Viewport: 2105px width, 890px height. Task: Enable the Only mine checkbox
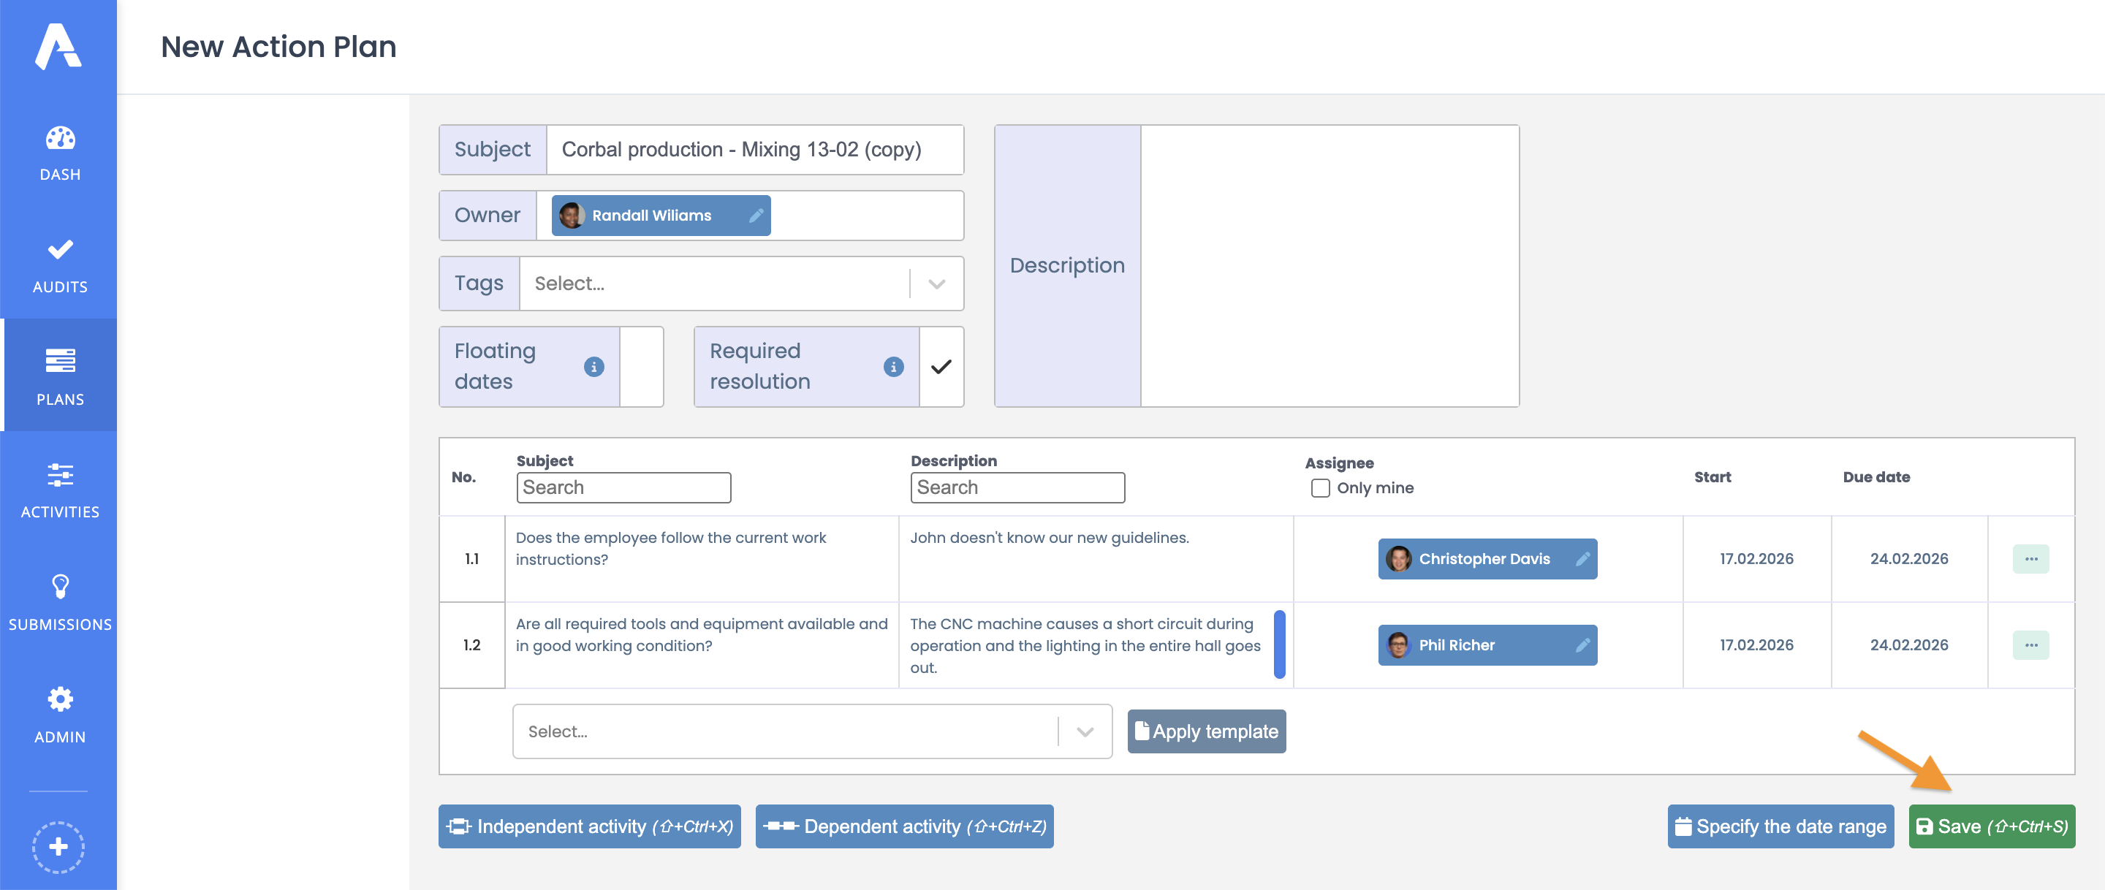click(1320, 488)
